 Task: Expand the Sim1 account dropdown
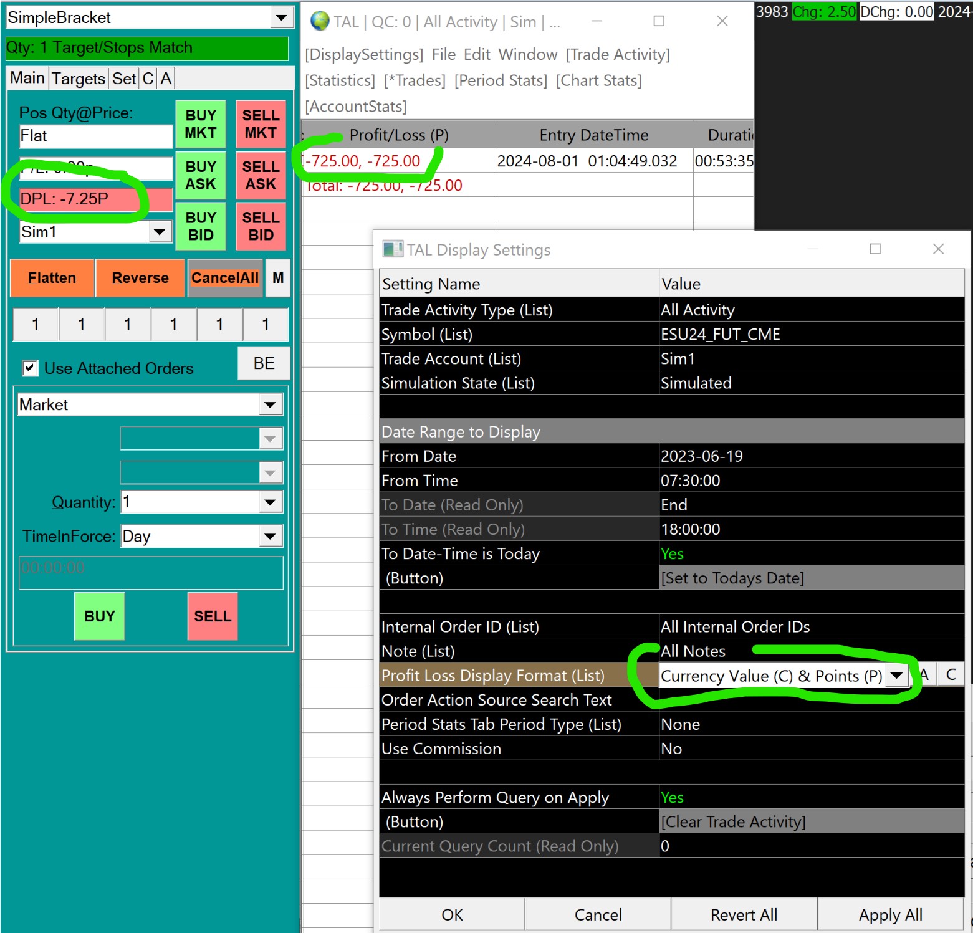[160, 232]
